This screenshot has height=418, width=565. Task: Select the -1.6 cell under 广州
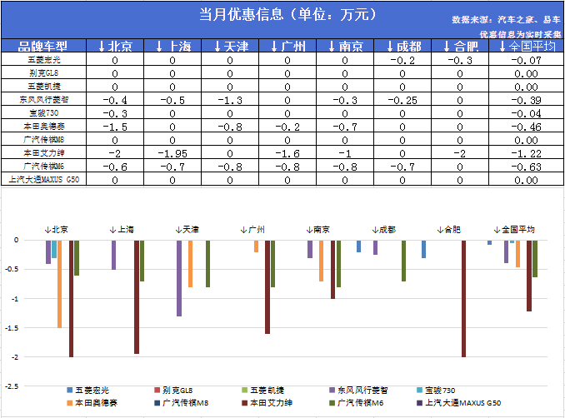tap(287, 153)
